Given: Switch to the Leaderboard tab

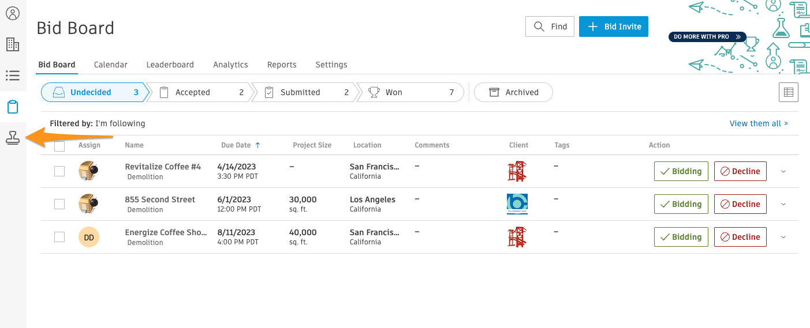Looking at the screenshot, I should pos(170,65).
